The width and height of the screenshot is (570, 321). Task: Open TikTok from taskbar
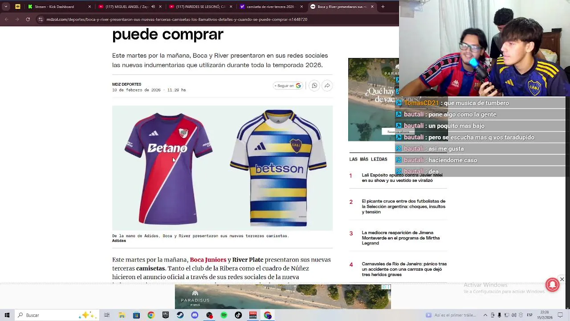pyautogui.click(x=238, y=315)
